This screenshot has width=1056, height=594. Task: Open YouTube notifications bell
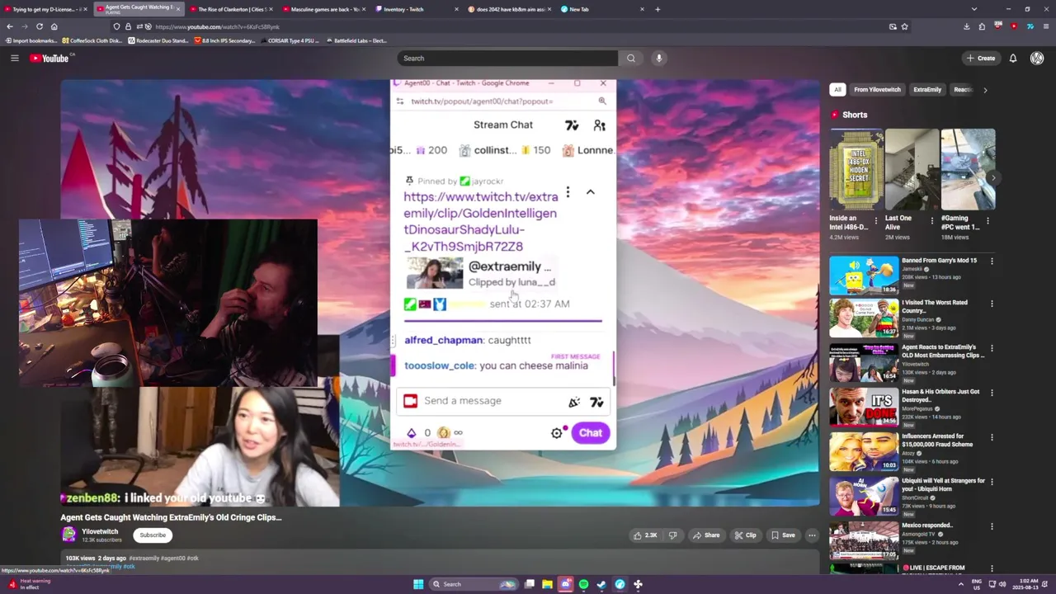pyautogui.click(x=1013, y=58)
